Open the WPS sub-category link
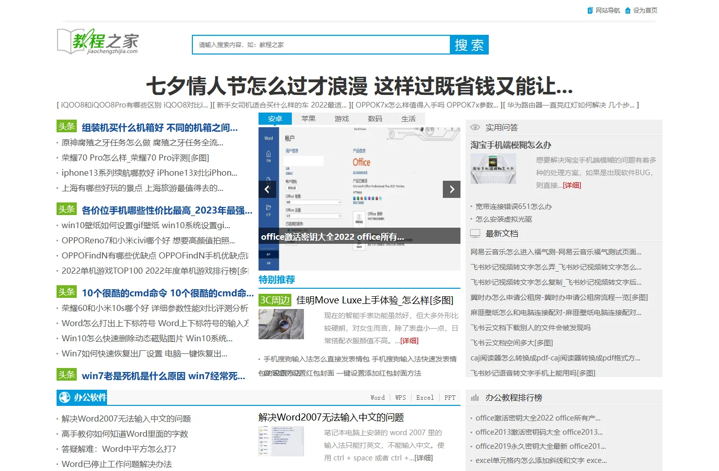The image size is (719, 471). coord(400,398)
